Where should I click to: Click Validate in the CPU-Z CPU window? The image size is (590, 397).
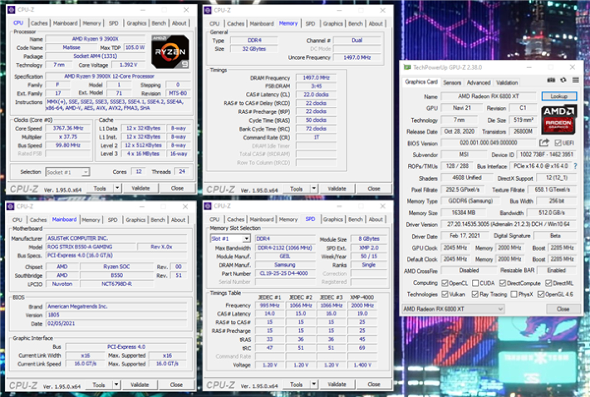[140, 188]
